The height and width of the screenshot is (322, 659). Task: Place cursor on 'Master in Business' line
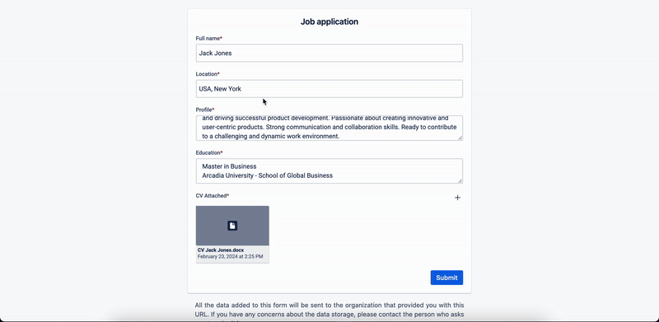[229, 166]
